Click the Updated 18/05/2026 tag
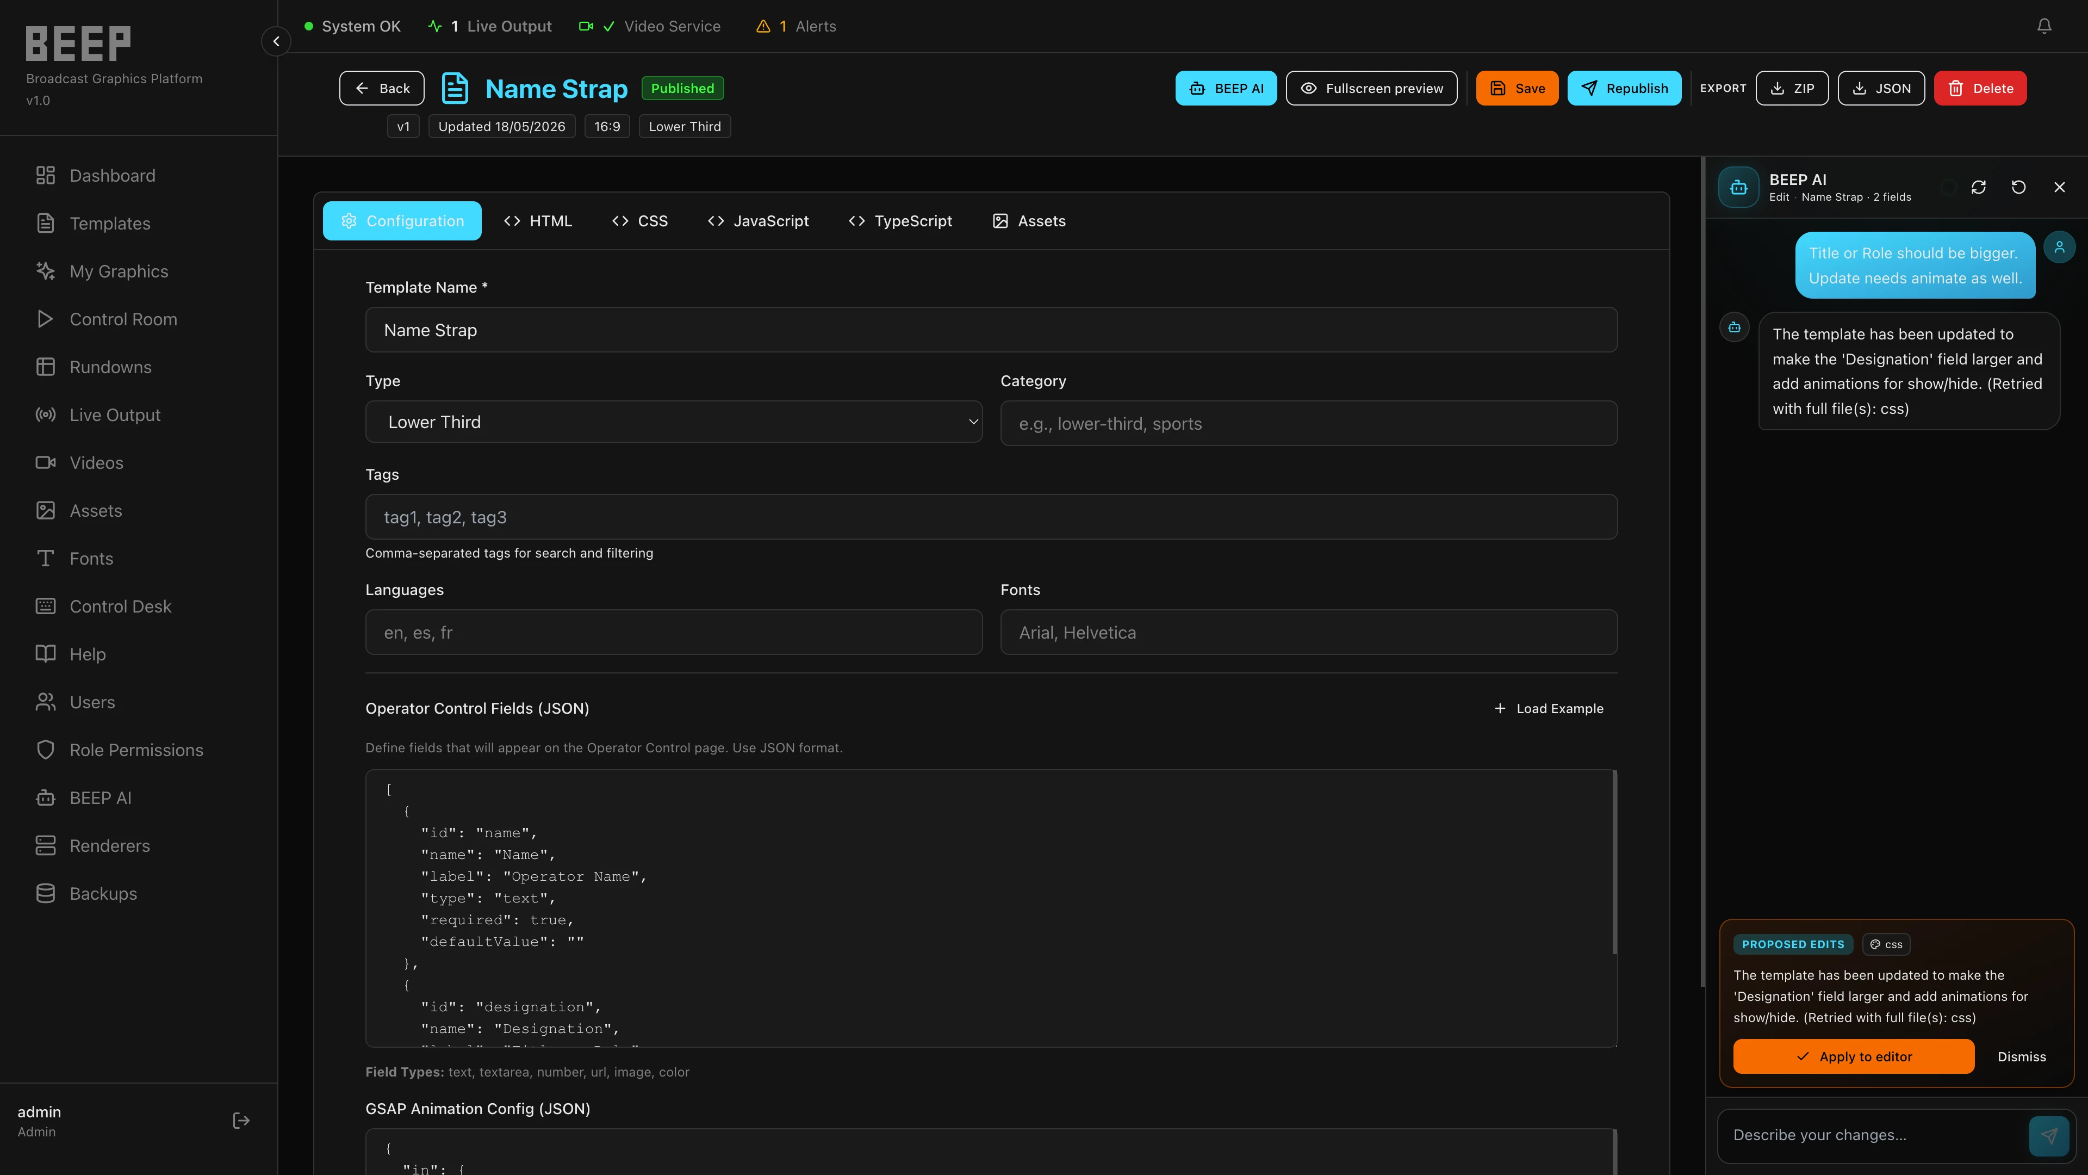This screenshot has height=1175, width=2088. [502, 127]
